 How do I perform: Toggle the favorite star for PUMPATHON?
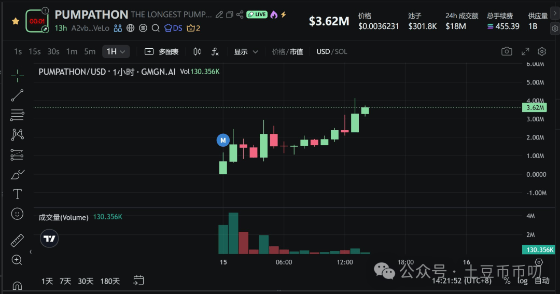point(16,21)
